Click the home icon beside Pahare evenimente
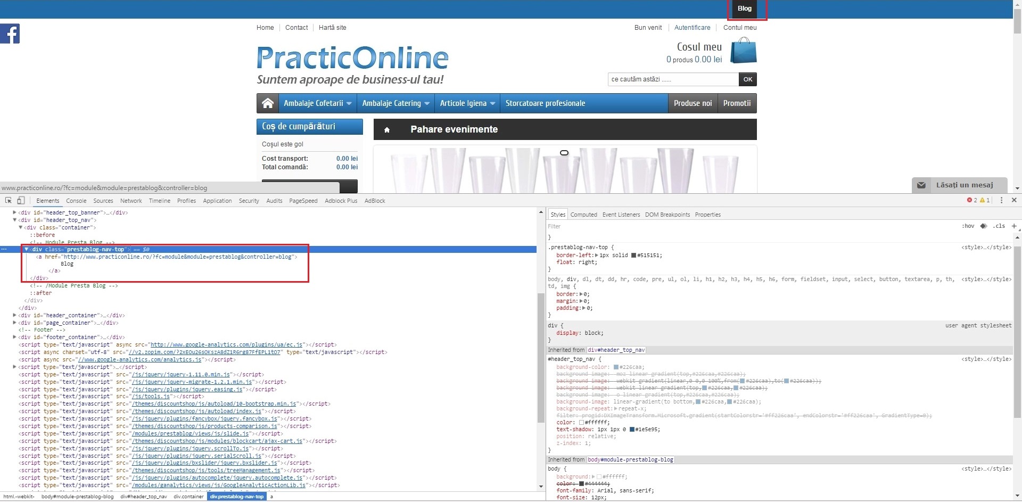The height and width of the screenshot is (502, 1022). point(387,130)
